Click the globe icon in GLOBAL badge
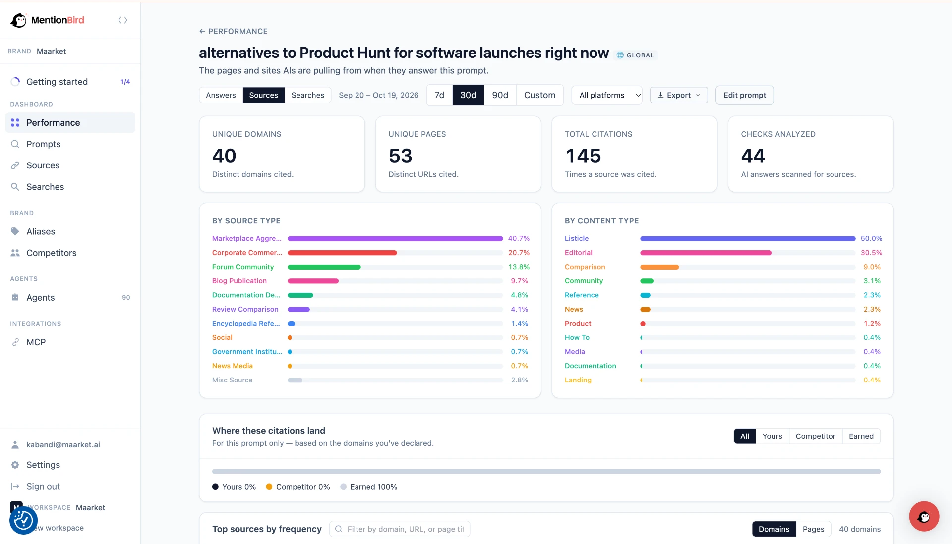Image resolution: width=952 pixels, height=544 pixels. tap(620, 55)
